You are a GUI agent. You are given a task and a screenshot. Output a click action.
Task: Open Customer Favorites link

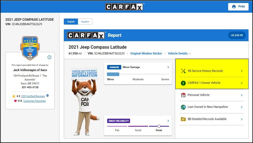pyautogui.click(x=34, y=101)
